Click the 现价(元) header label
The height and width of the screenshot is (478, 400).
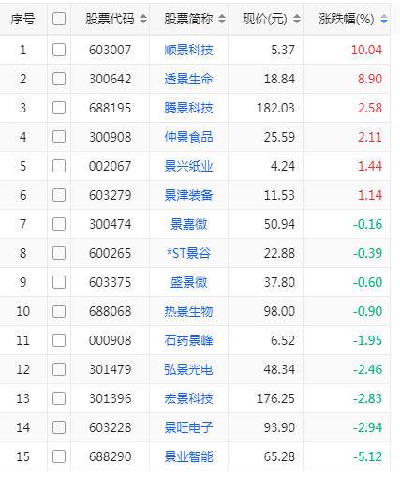point(265,19)
